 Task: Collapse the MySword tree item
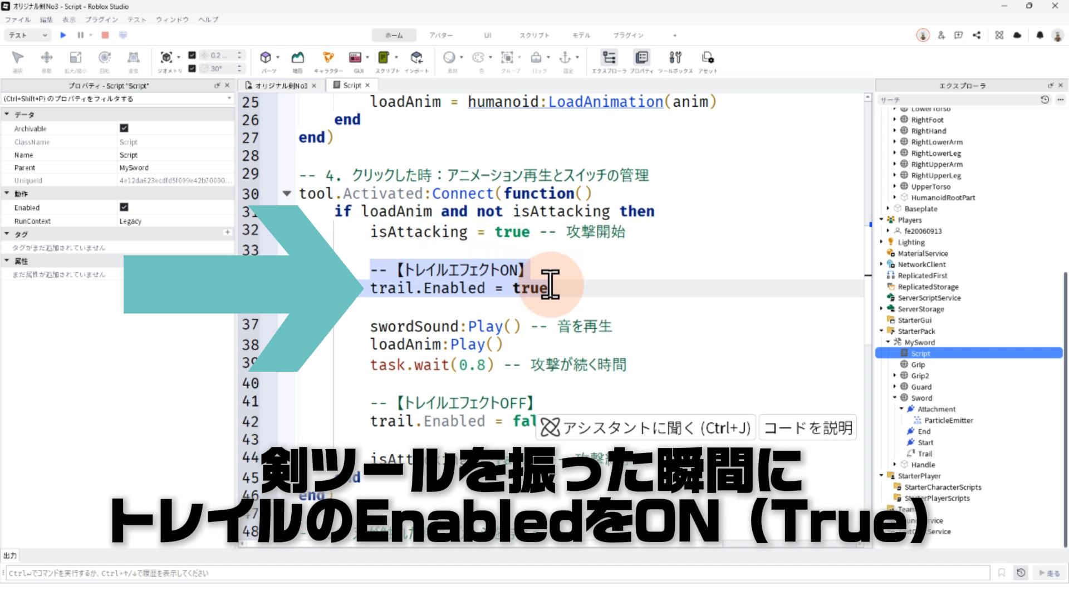pos(888,342)
